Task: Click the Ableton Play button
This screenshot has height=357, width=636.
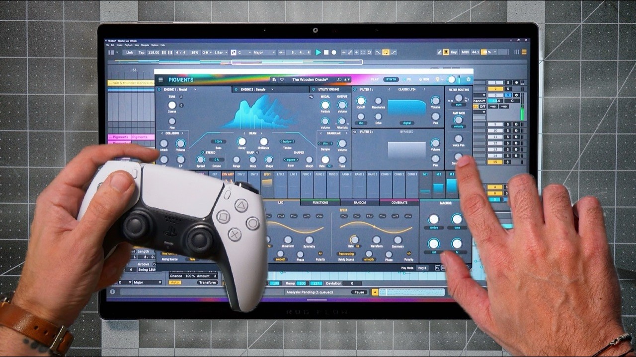Action: 318,52
